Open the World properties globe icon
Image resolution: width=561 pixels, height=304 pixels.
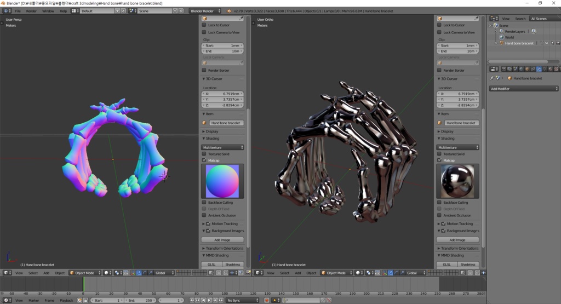click(521, 69)
